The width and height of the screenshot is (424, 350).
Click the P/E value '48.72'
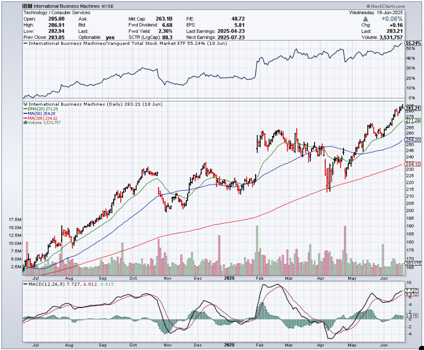pos(238,19)
